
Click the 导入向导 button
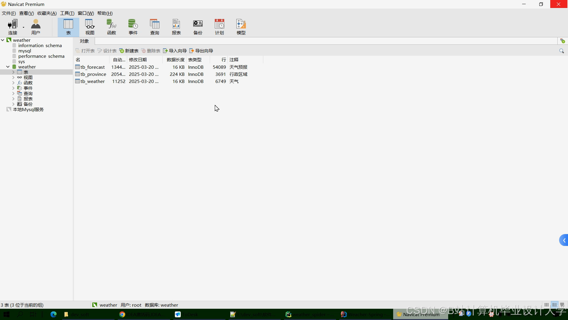tap(175, 51)
